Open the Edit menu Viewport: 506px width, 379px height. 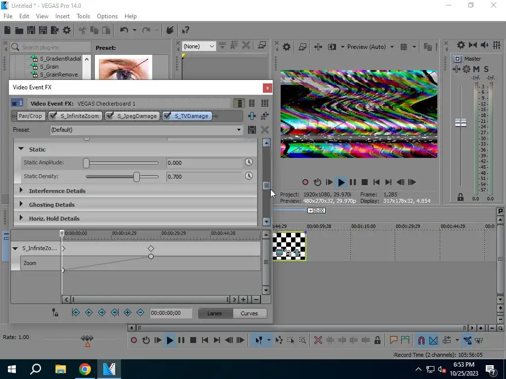point(24,16)
